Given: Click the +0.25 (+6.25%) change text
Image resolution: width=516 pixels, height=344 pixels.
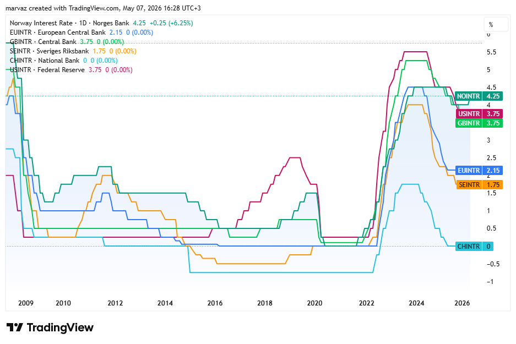Looking at the screenshot, I should (171, 23).
